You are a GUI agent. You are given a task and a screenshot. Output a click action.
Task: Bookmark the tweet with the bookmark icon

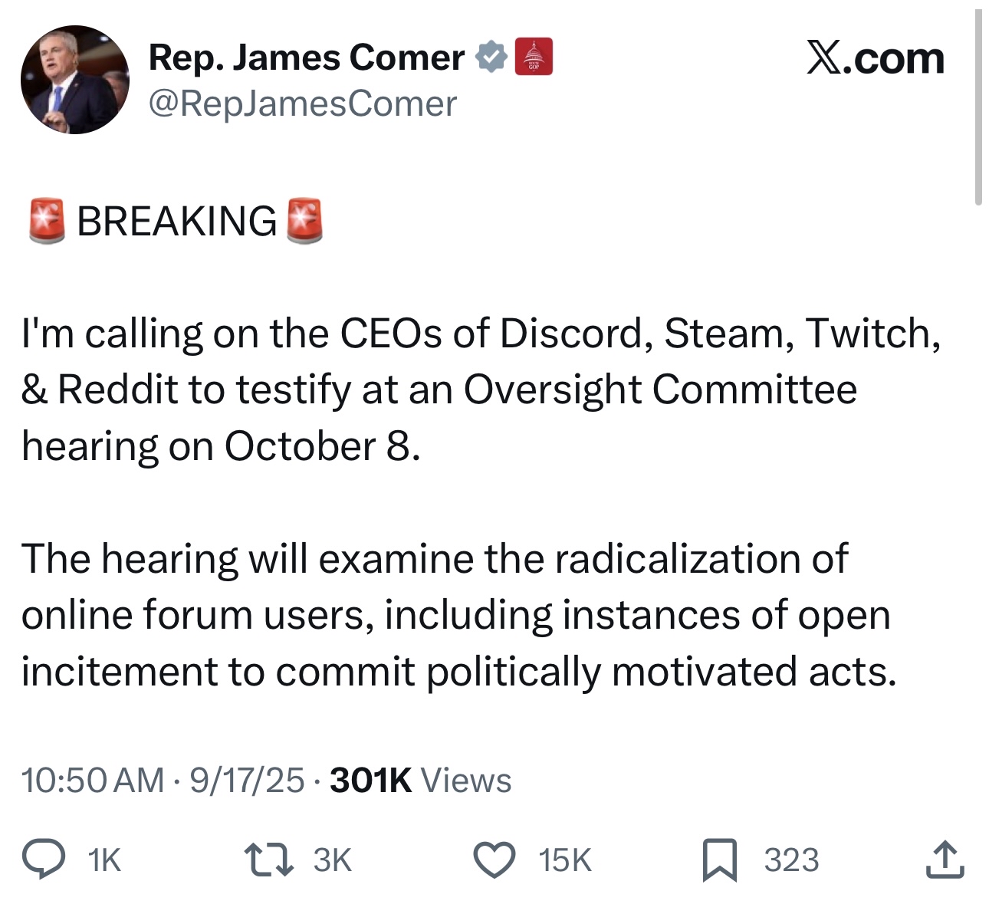tap(720, 860)
